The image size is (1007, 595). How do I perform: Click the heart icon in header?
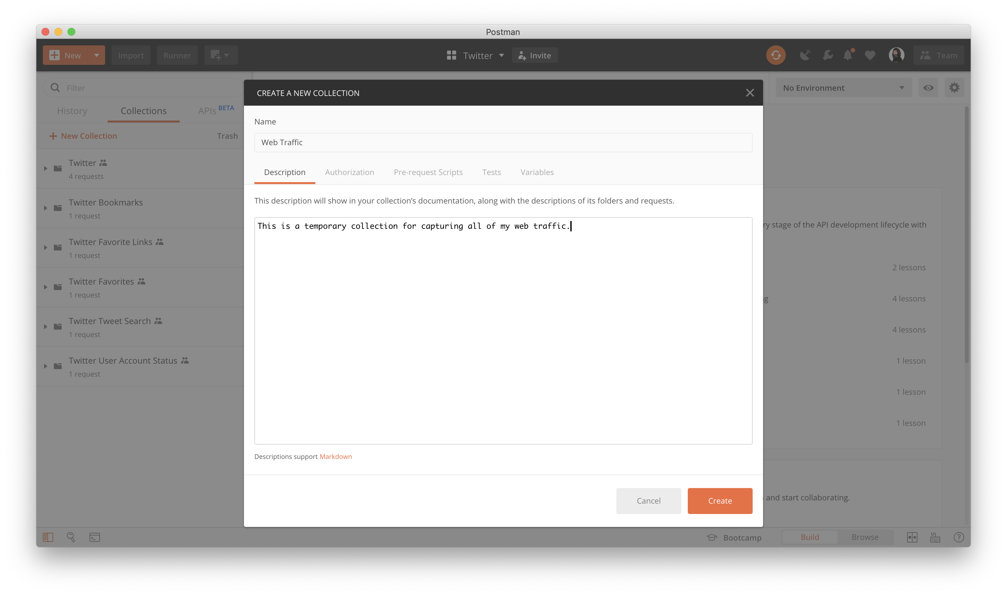pos(870,55)
